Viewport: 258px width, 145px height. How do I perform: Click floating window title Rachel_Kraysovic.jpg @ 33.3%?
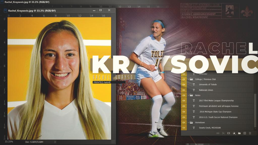click(32, 11)
